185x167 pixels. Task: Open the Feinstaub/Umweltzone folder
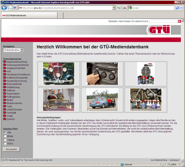(x=16, y=74)
